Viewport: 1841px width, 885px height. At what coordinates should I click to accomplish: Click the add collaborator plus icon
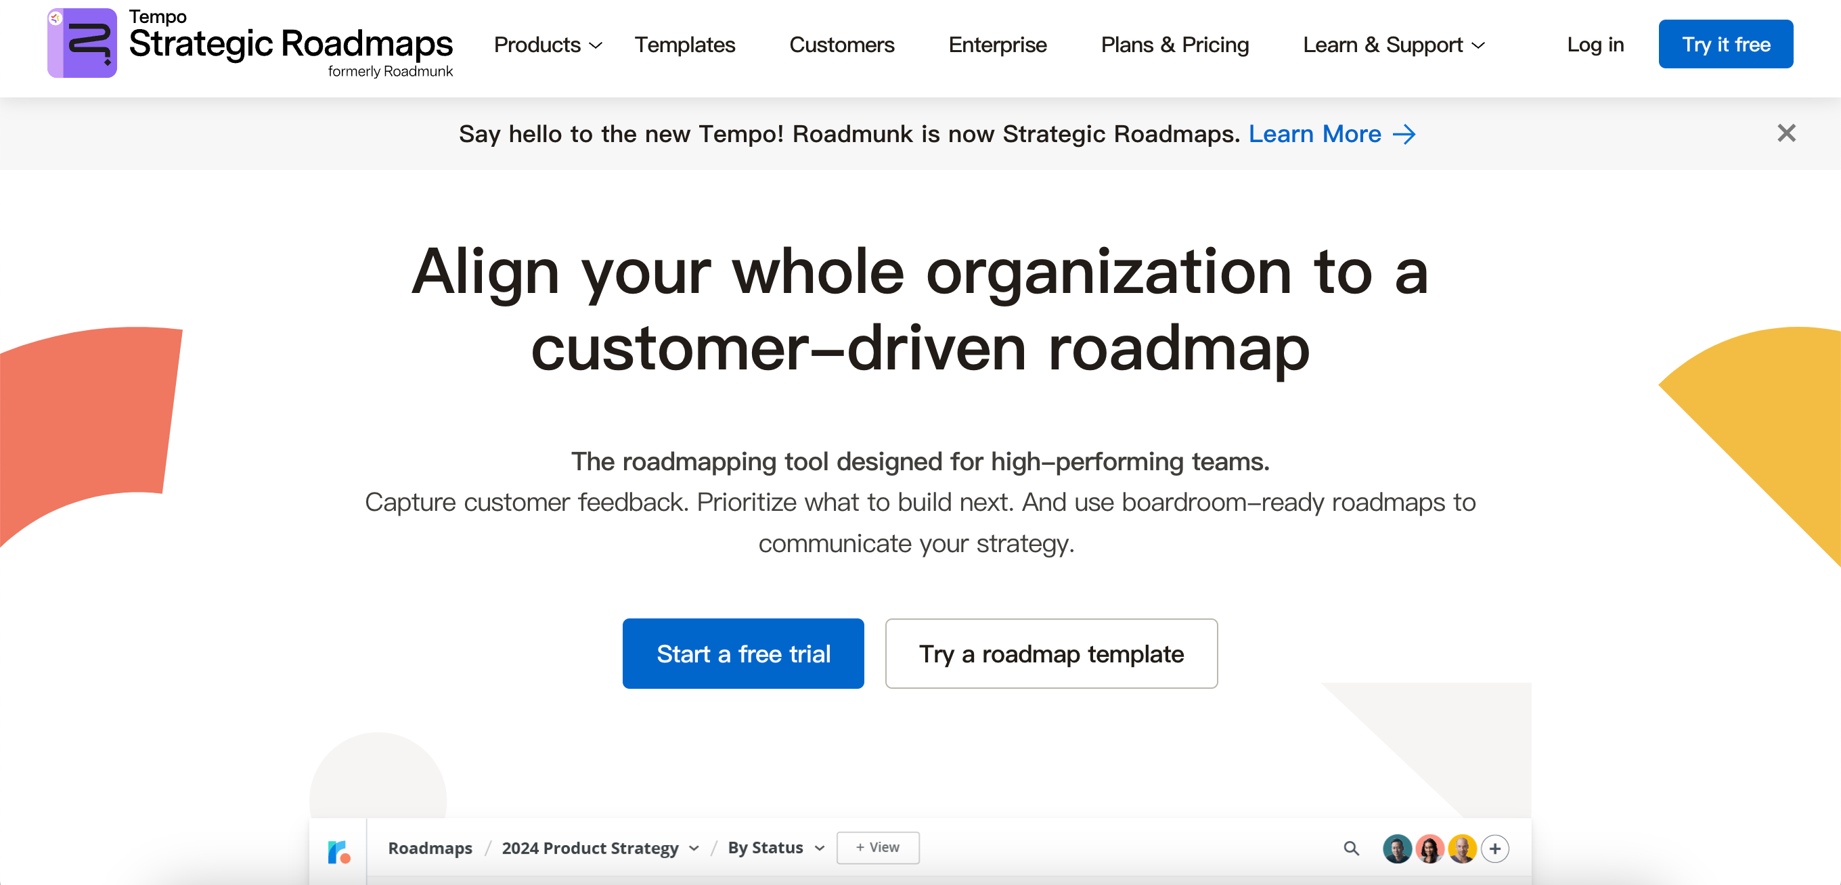1494,848
